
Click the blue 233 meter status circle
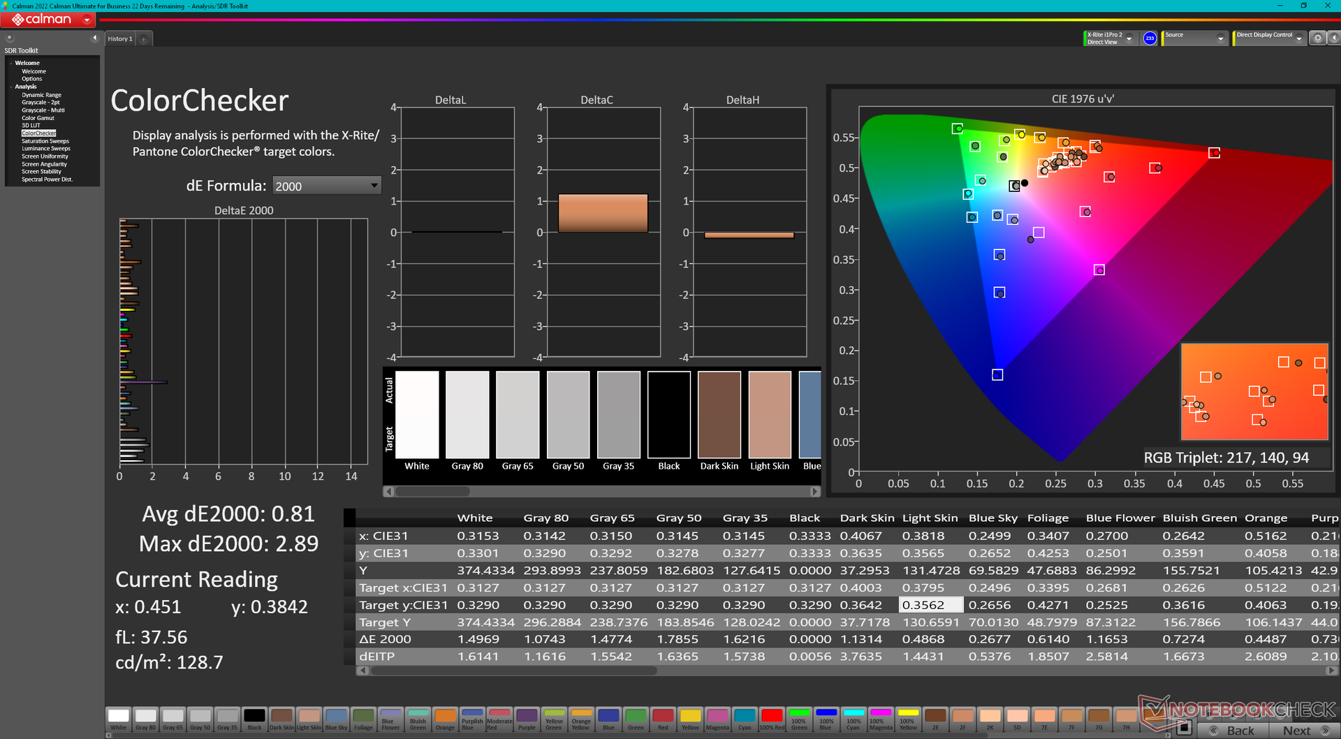point(1150,38)
